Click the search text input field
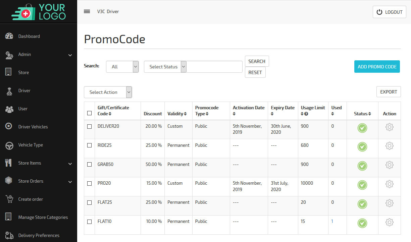Image resolution: width=411 pixels, height=242 pixels. 214,67
